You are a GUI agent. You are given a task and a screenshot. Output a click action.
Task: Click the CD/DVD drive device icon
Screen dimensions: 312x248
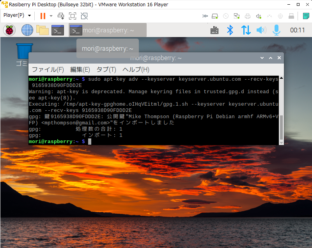click(226, 16)
